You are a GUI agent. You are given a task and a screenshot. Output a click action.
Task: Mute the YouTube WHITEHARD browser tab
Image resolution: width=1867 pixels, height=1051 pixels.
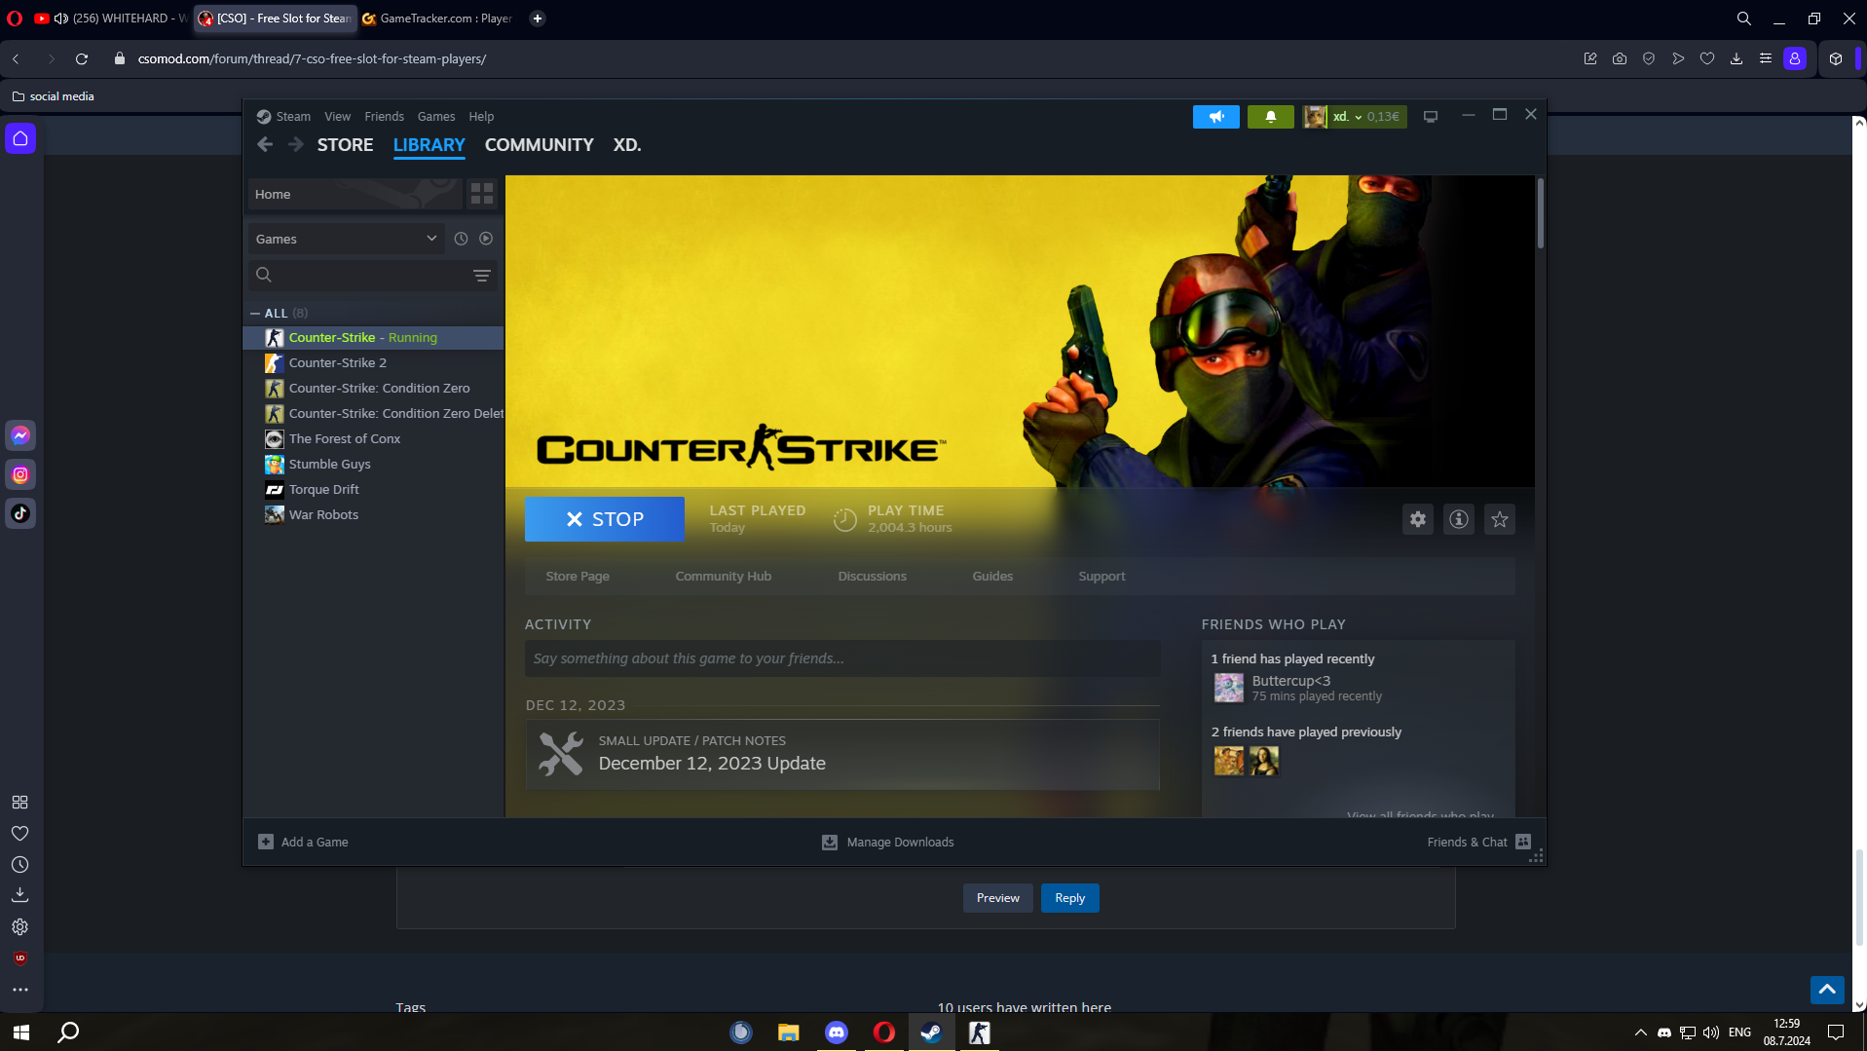click(x=61, y=19)
